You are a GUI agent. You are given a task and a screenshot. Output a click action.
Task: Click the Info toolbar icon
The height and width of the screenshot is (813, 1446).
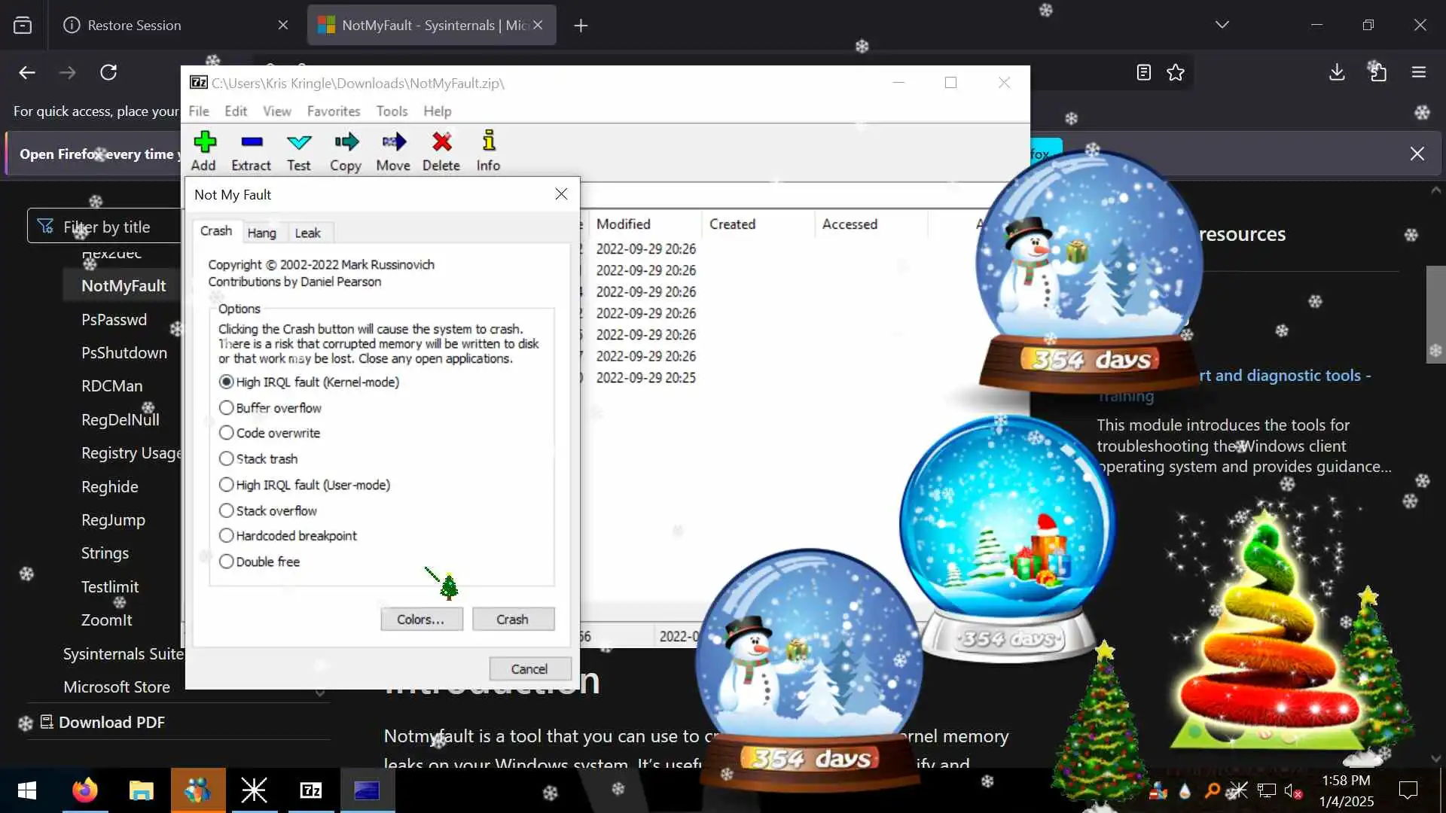click(488, 151)
